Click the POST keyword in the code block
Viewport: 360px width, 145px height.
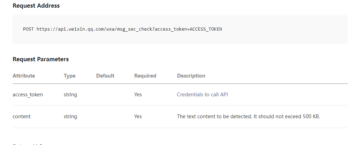coord(28,29)
